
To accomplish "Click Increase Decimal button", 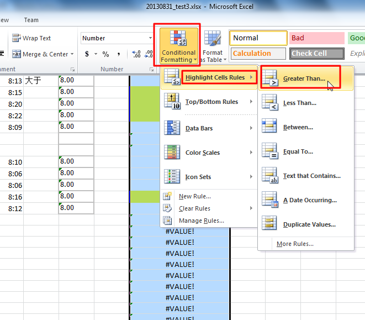I will (136, 54).
